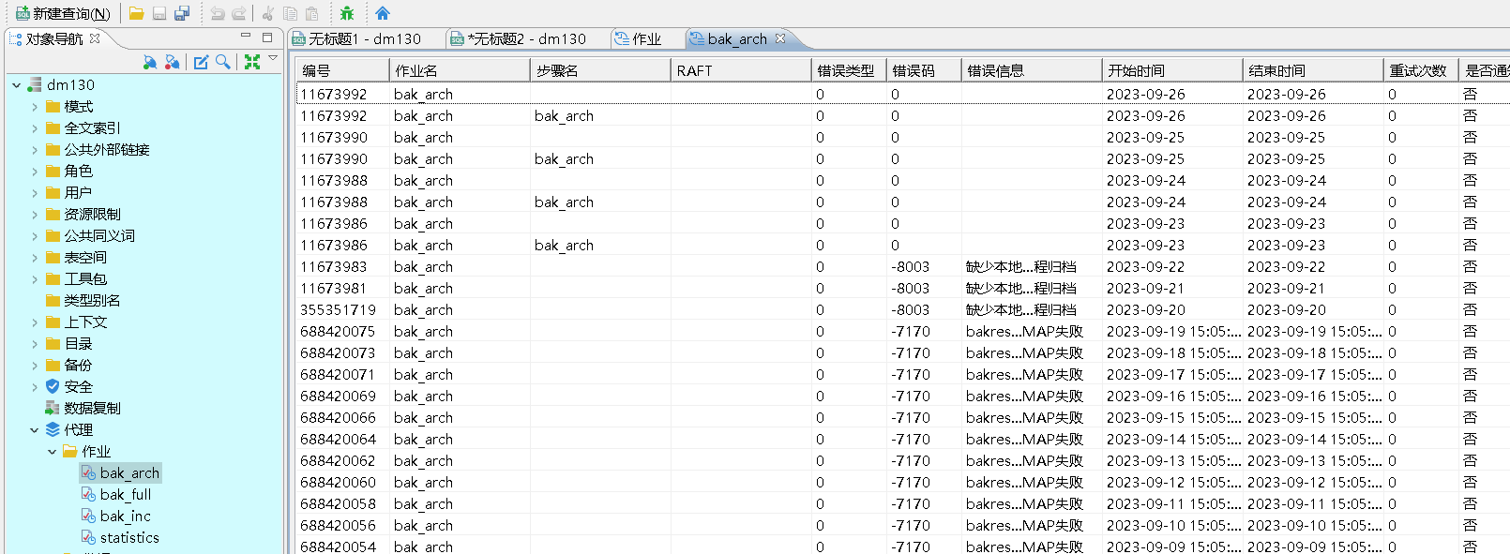
Task: Click the 步骤名 column header
Action: (x=599, y=70)
